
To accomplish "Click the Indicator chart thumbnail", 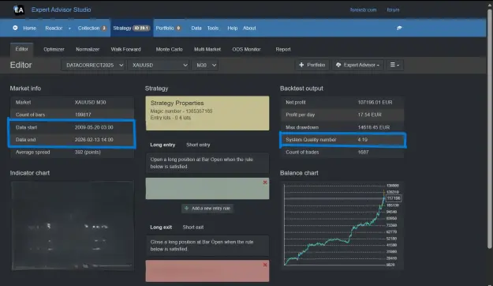I will (x=73, y=225).
